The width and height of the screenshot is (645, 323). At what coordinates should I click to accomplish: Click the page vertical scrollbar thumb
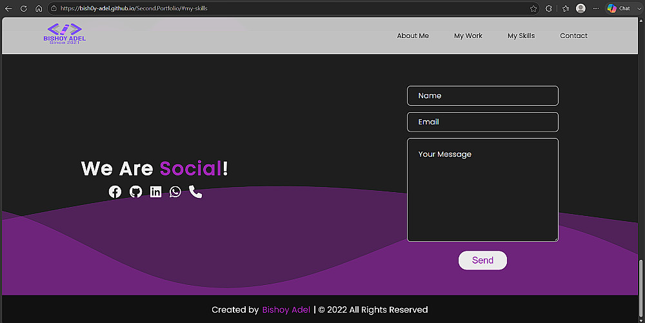coord(641,288)
